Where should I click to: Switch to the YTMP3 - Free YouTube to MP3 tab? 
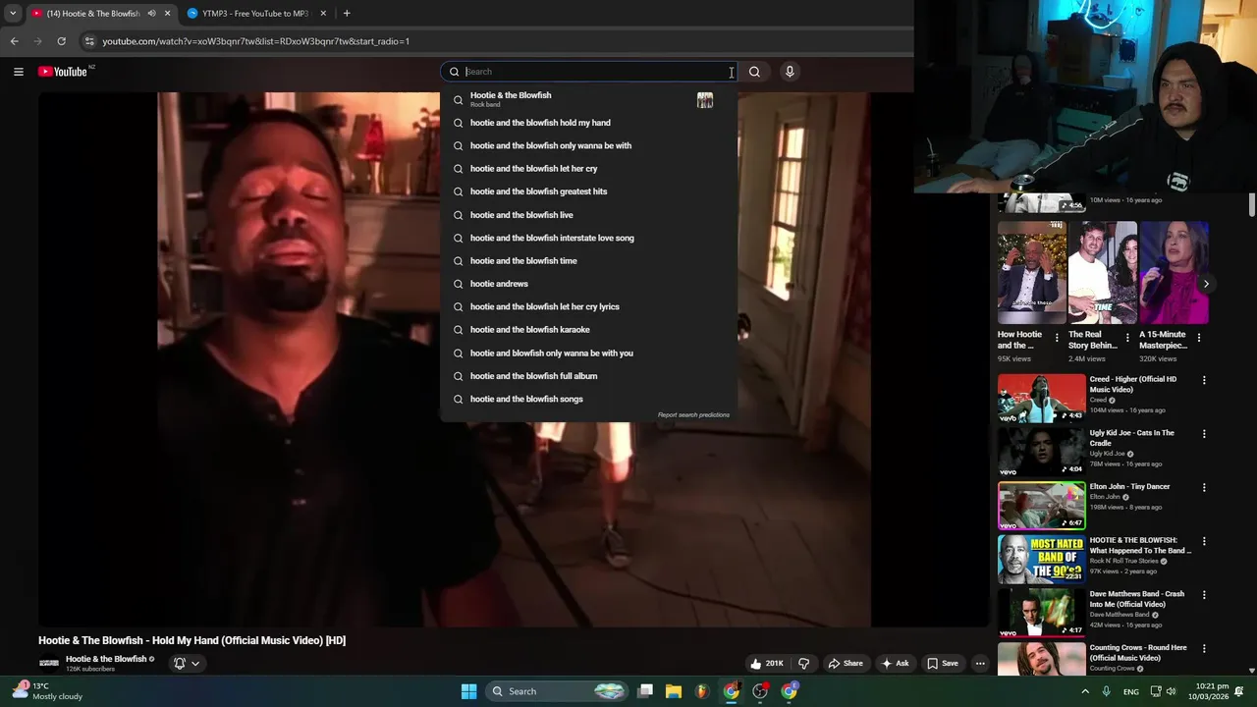click(x=257, y=14)
